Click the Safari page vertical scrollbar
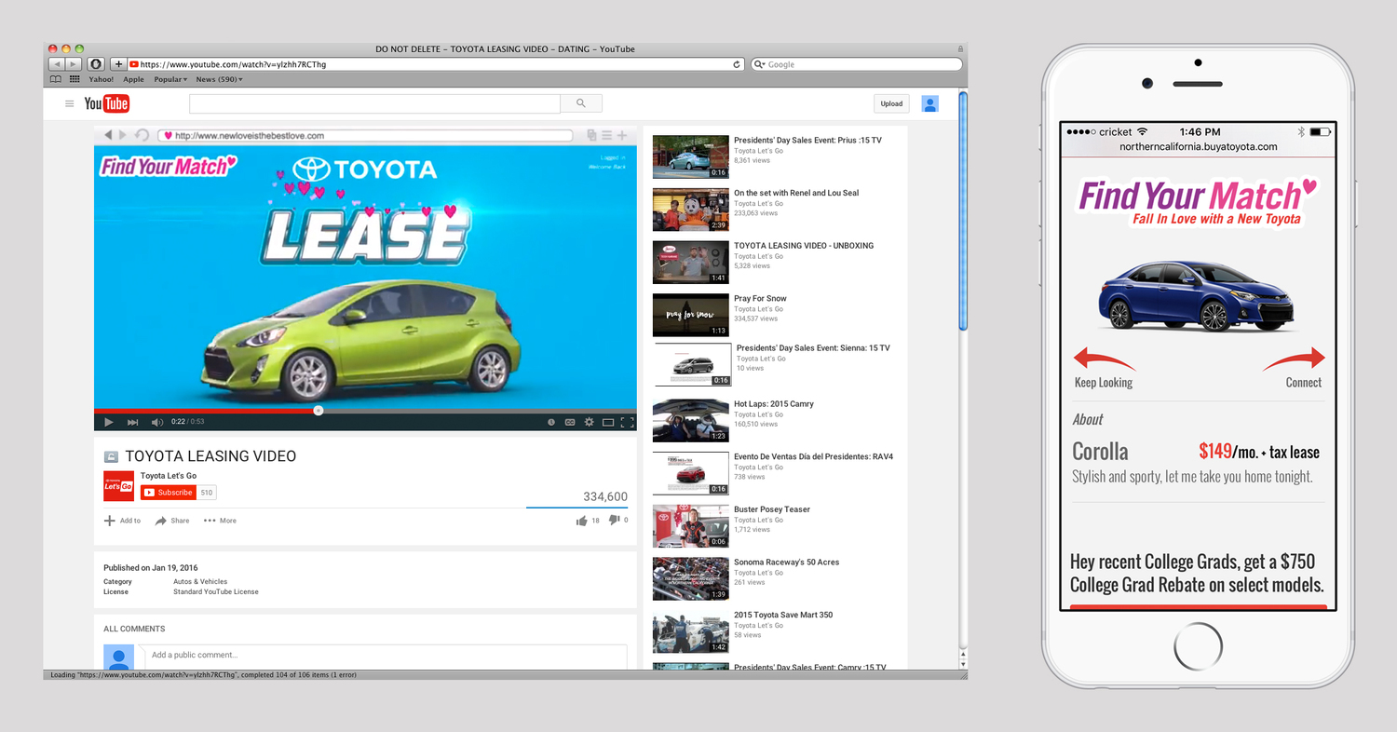This screenshot has height=732, width=1397. pos(963,210)
